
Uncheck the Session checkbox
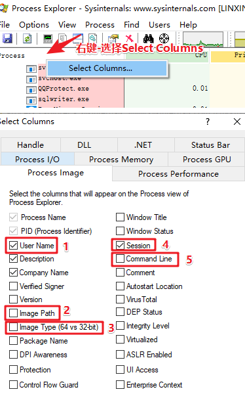tap(120, 246)
